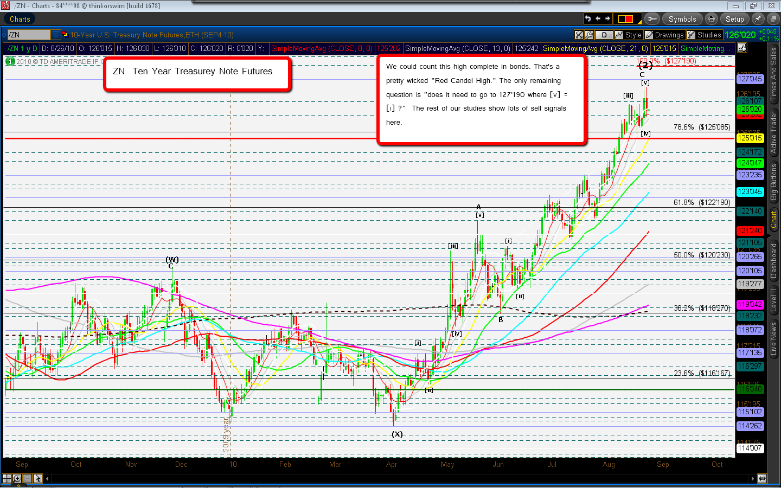This screenshot has height=488, width=781.
Task: Click the undo arrow in top toolbar
Action: (588, 19)
